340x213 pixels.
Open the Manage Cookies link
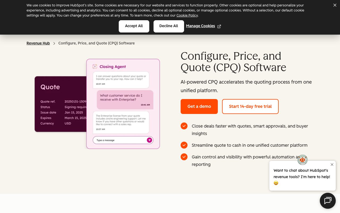coord(200,26)
